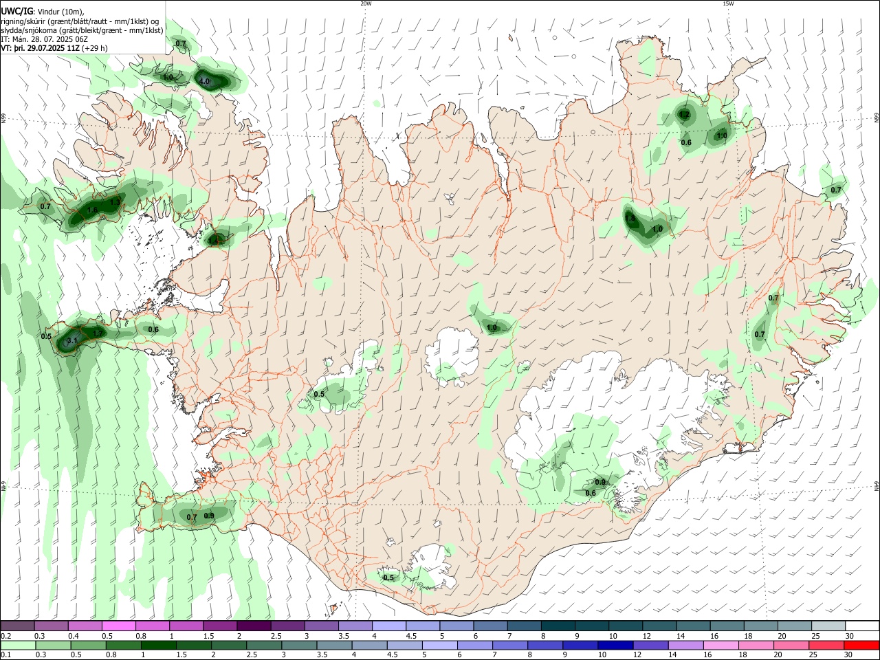Click the 1.8 precipitation label in the northeast
The height and width of the screenshot is (660, 880).
point(630,219)
